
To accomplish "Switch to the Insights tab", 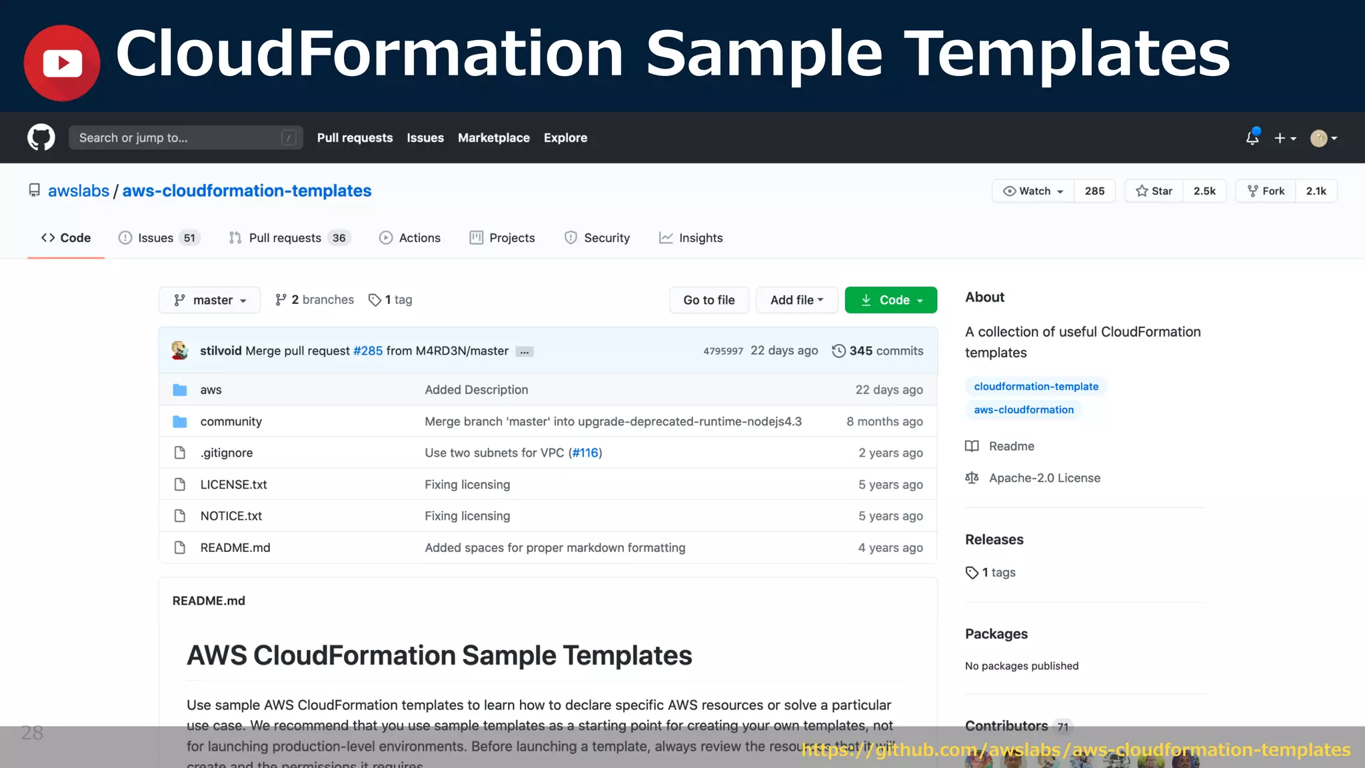I will [690, 238].
